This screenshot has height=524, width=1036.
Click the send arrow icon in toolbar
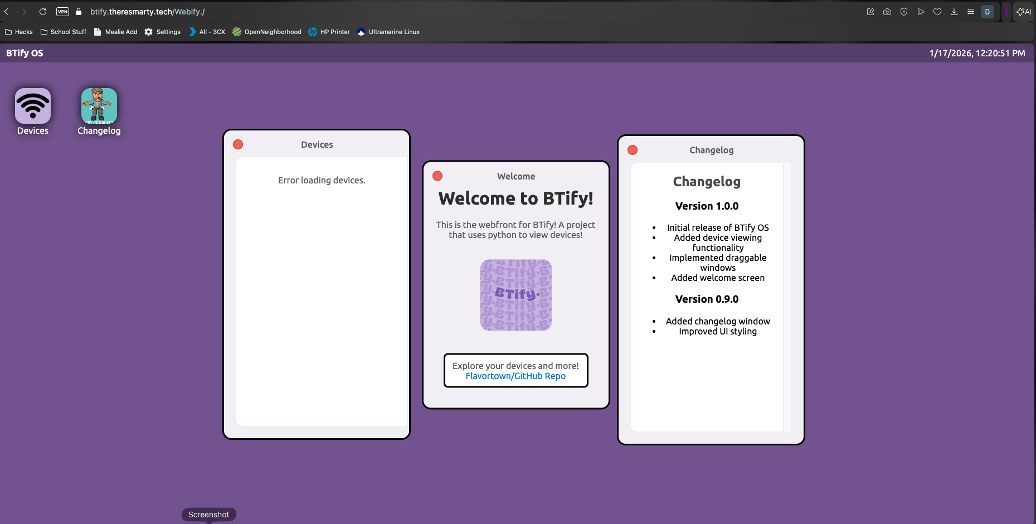[x=921, y=12]
